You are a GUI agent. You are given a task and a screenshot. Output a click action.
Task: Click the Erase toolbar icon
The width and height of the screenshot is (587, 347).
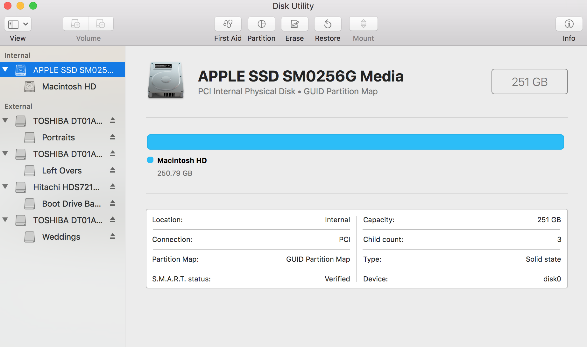click(x=295, y=24)
